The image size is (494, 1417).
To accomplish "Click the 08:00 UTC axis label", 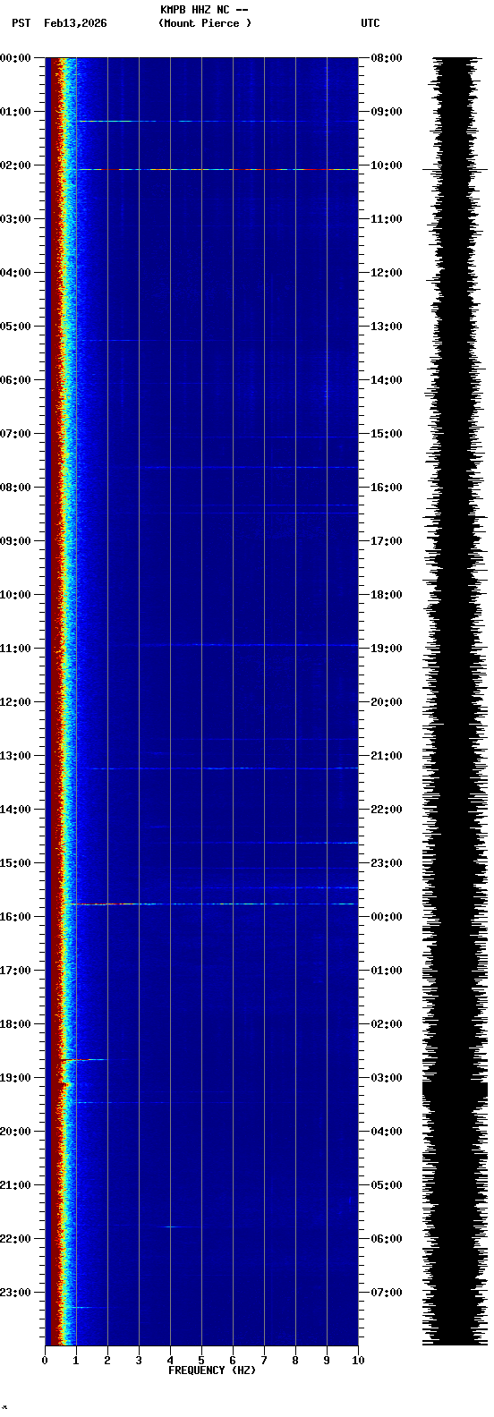I will pyautogui.click(x=387, y=58).
